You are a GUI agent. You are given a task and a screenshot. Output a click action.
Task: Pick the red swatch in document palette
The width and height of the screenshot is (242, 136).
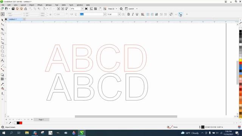(21, 123)
